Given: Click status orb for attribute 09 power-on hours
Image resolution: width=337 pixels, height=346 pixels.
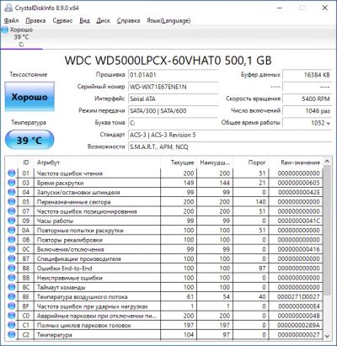Looking at the screenshot, I should pos(12,221).
